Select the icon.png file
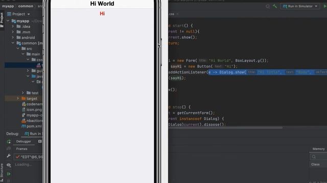This screenshot has width=327, height=183. point(32,110)
